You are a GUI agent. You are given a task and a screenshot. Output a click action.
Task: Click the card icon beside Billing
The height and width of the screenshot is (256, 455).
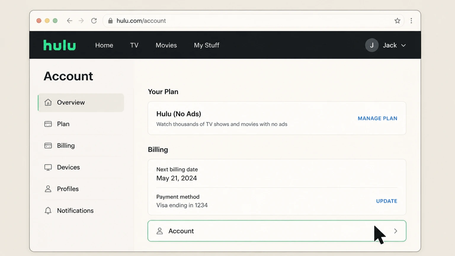coord(48,145)
